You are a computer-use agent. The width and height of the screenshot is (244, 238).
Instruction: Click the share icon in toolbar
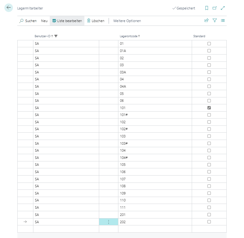[207, 21]
